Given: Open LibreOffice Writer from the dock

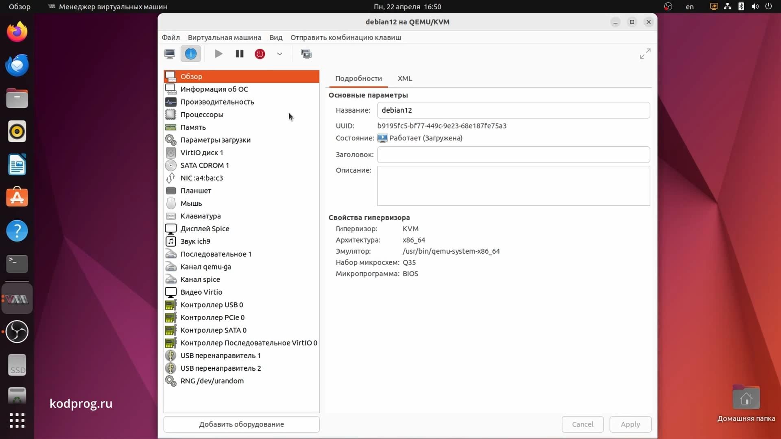Looking at the screenshot, I should click(x=17, y=165).
